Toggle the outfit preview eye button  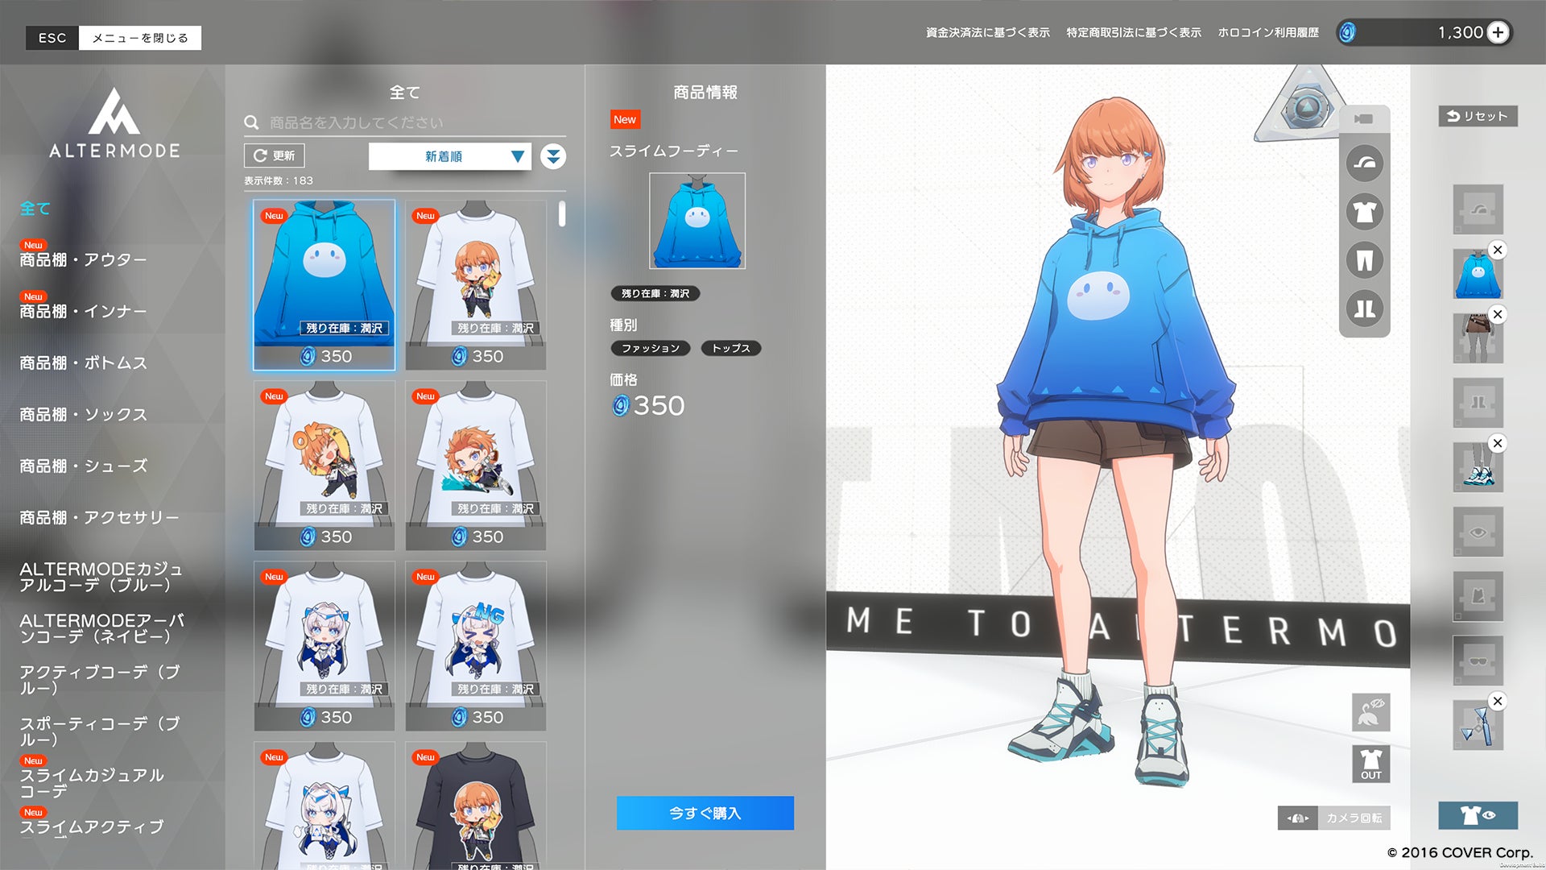click(1478, 815)
